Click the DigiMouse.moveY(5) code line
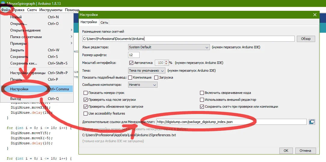The width and height of the screenshot is (326, 162). coord(31,133)
